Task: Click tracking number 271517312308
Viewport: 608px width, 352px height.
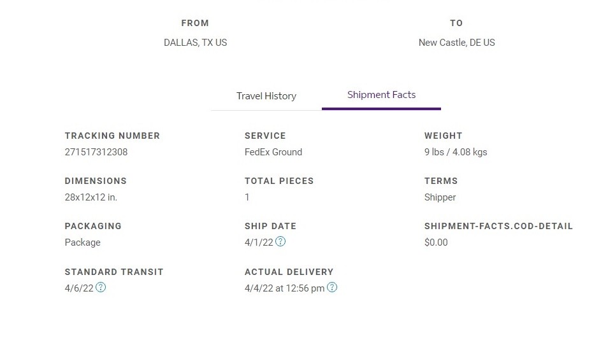Action: (96, 152)
